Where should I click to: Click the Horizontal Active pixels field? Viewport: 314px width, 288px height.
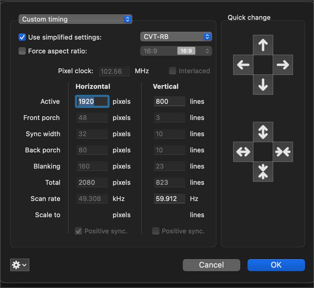[92, 101]
